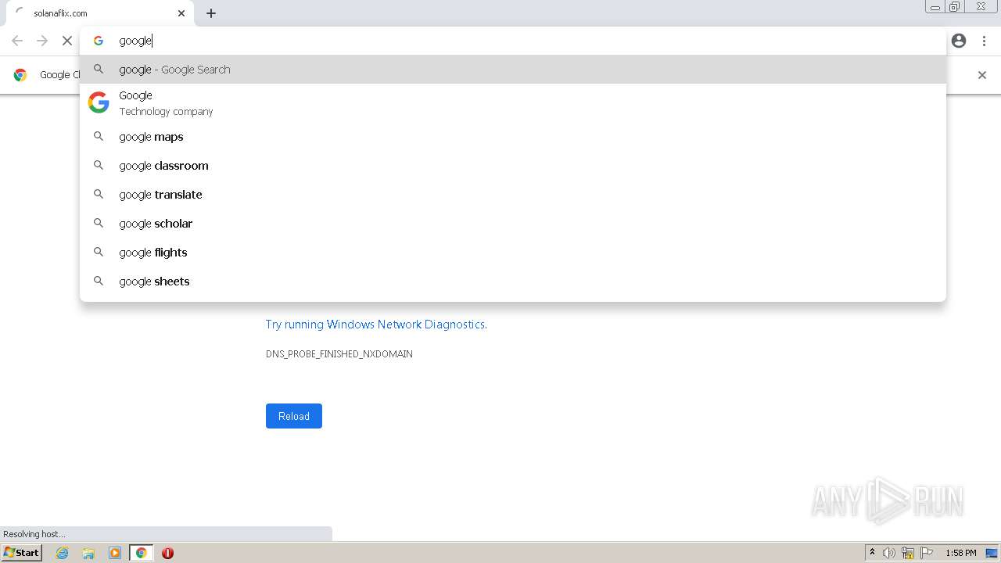
Task: Select 'google scholar' suggestion
Action: coord(513,224)
